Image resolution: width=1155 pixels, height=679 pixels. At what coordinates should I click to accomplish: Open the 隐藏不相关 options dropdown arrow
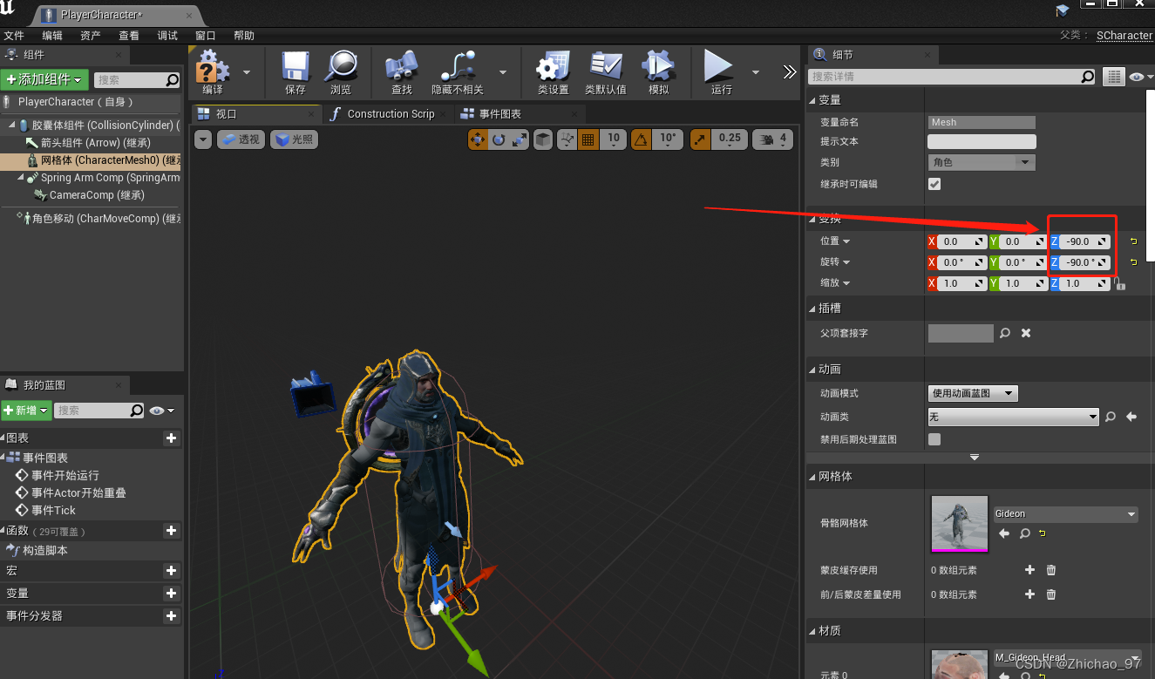click(x=503, y=72)
